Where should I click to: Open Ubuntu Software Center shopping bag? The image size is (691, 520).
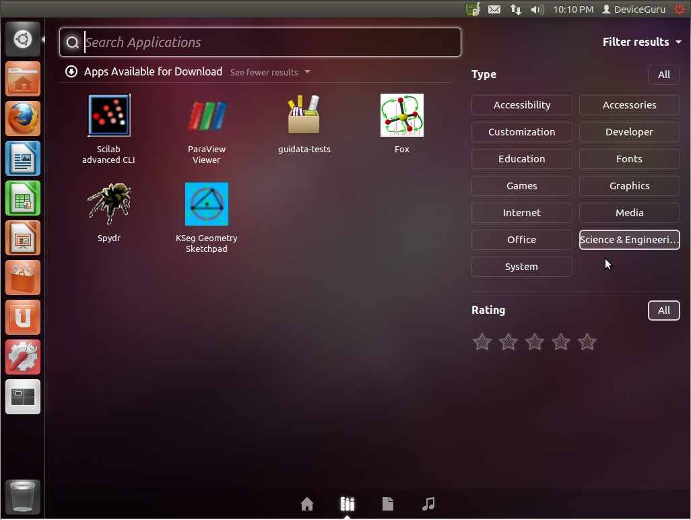(x=23, y=278)
